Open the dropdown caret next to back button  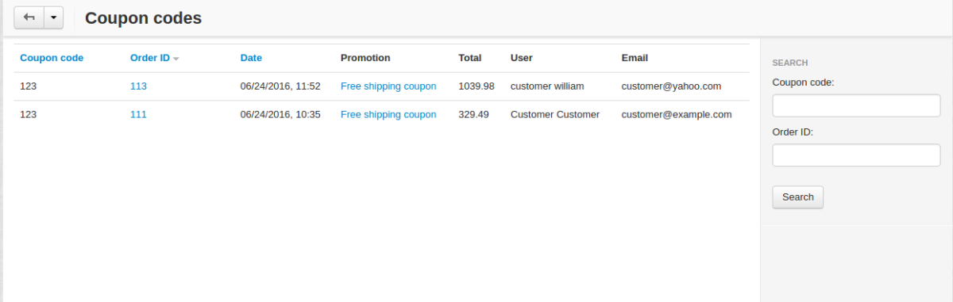[x=53, y=17]
